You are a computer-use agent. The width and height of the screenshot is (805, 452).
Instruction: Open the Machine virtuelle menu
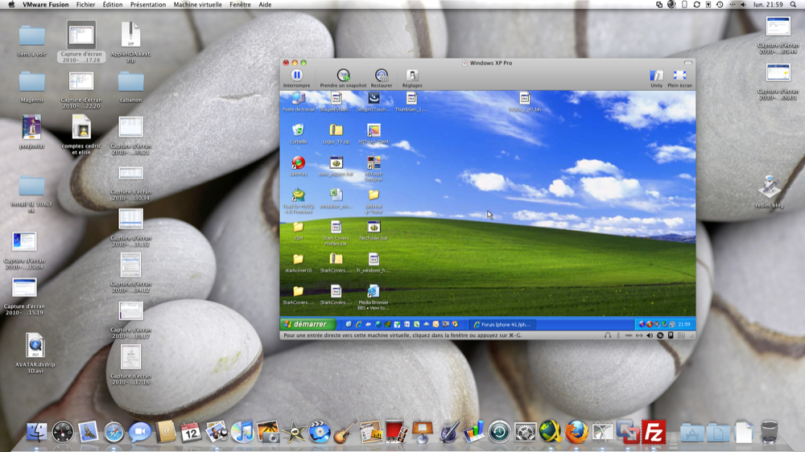pyautogui.click(x=198, y=5)
